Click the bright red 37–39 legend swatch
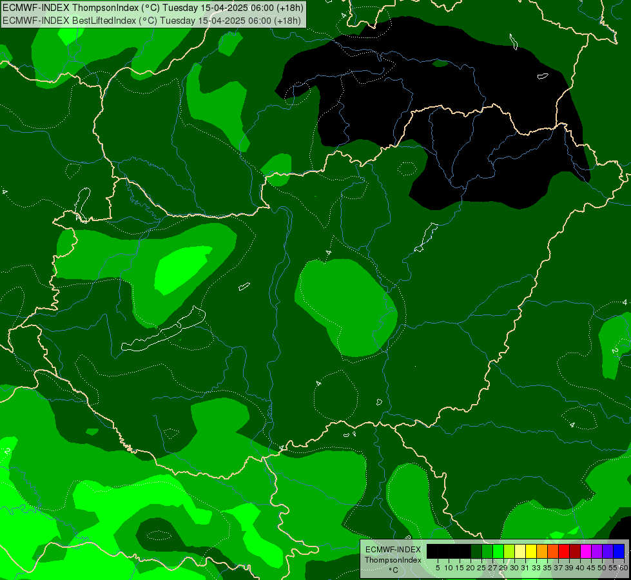631x580 pixels. [x=564, y=551]
